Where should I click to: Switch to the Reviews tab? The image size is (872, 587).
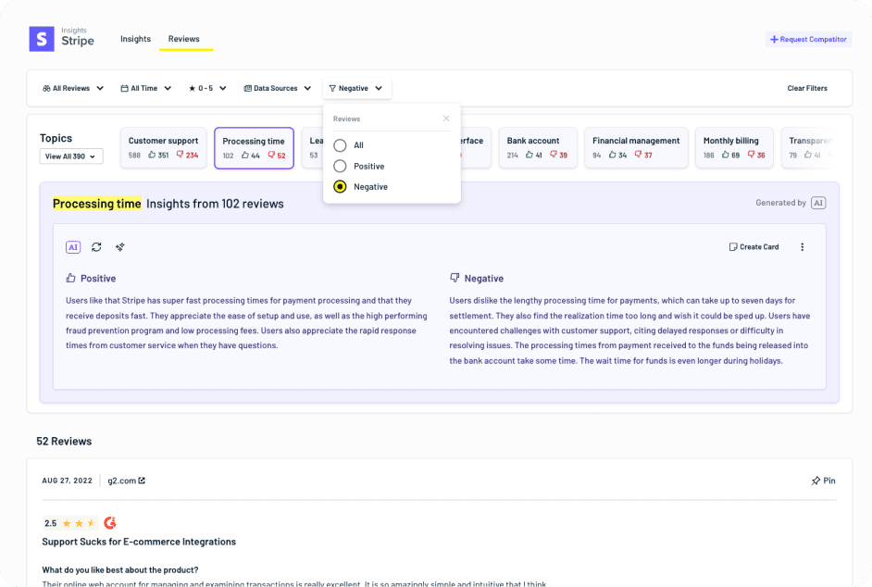tap(183, 39)
